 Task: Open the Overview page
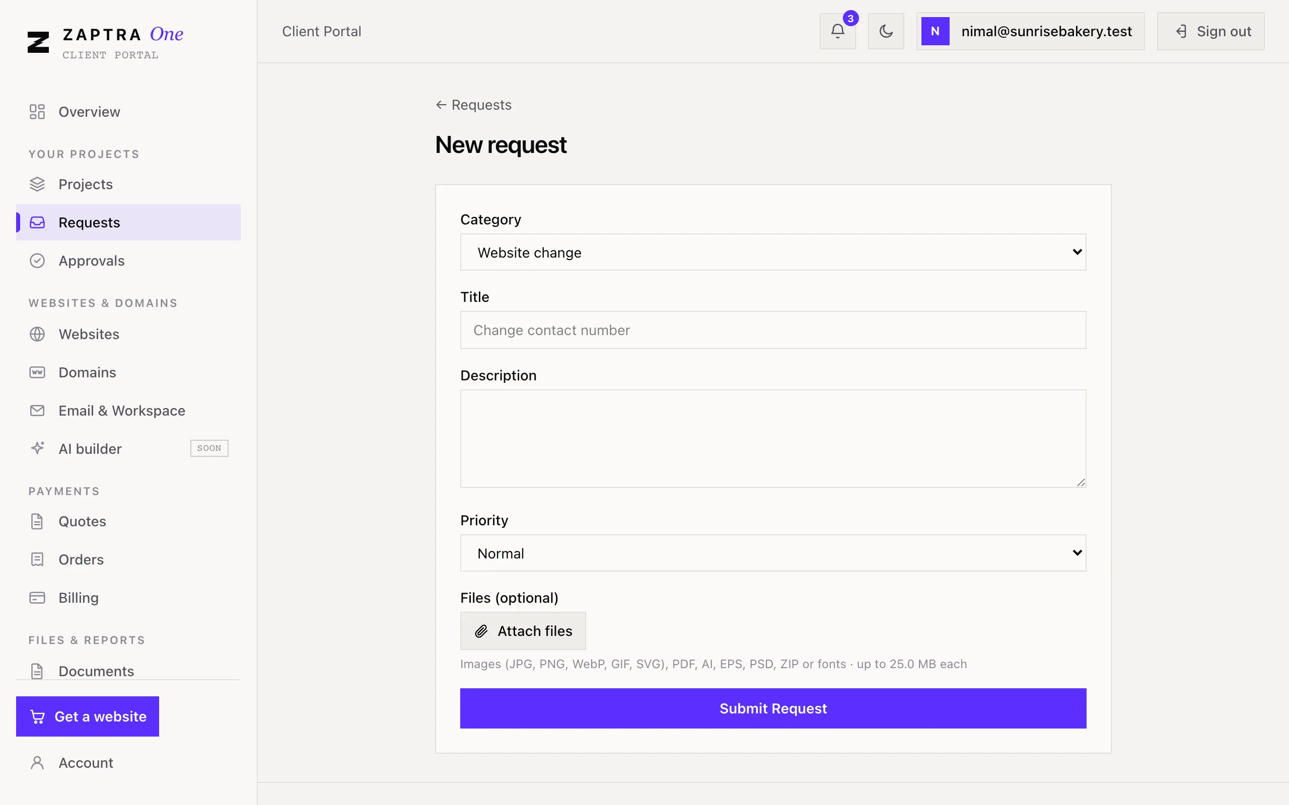[128, 112]
